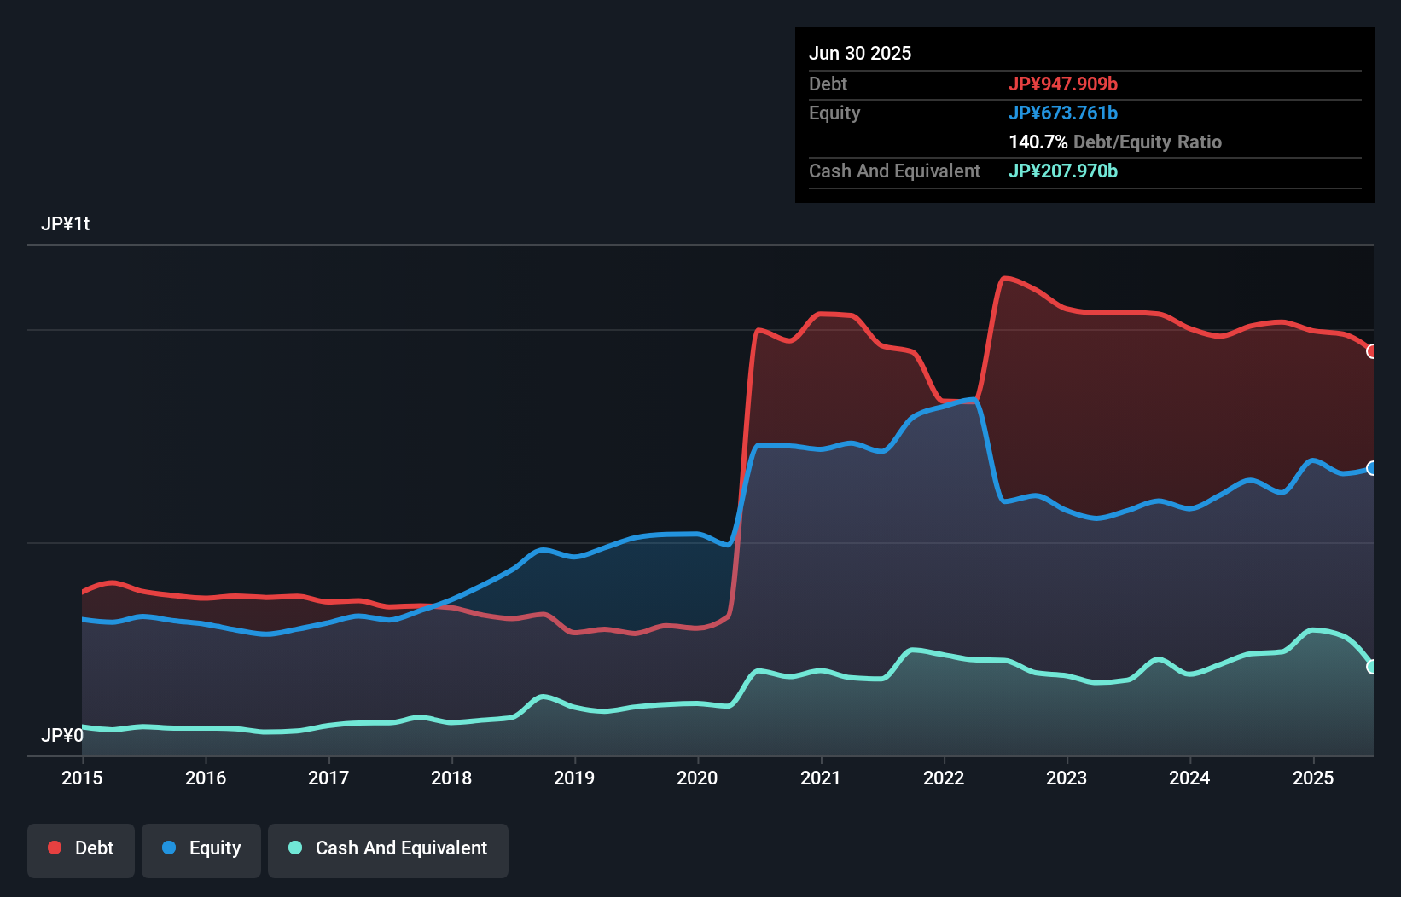Screen dimensions: 1401x897
Task: Select the 2025 year label on the axis
Action: [1313, 778]
